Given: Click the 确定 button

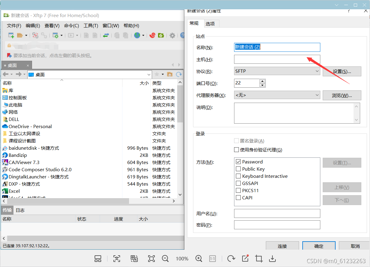Looking at the screenshot, I should click(319, 246).
